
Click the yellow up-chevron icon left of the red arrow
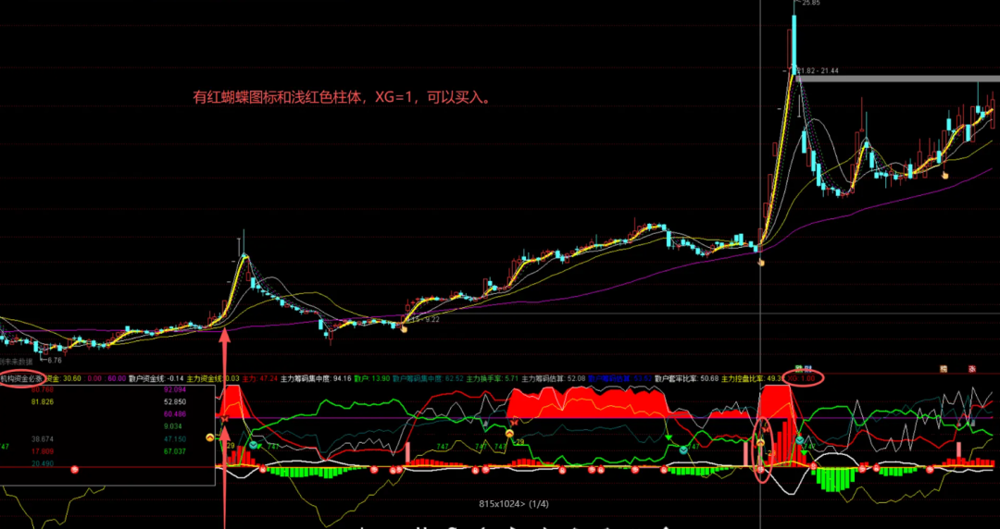click(x=210, y=437)
